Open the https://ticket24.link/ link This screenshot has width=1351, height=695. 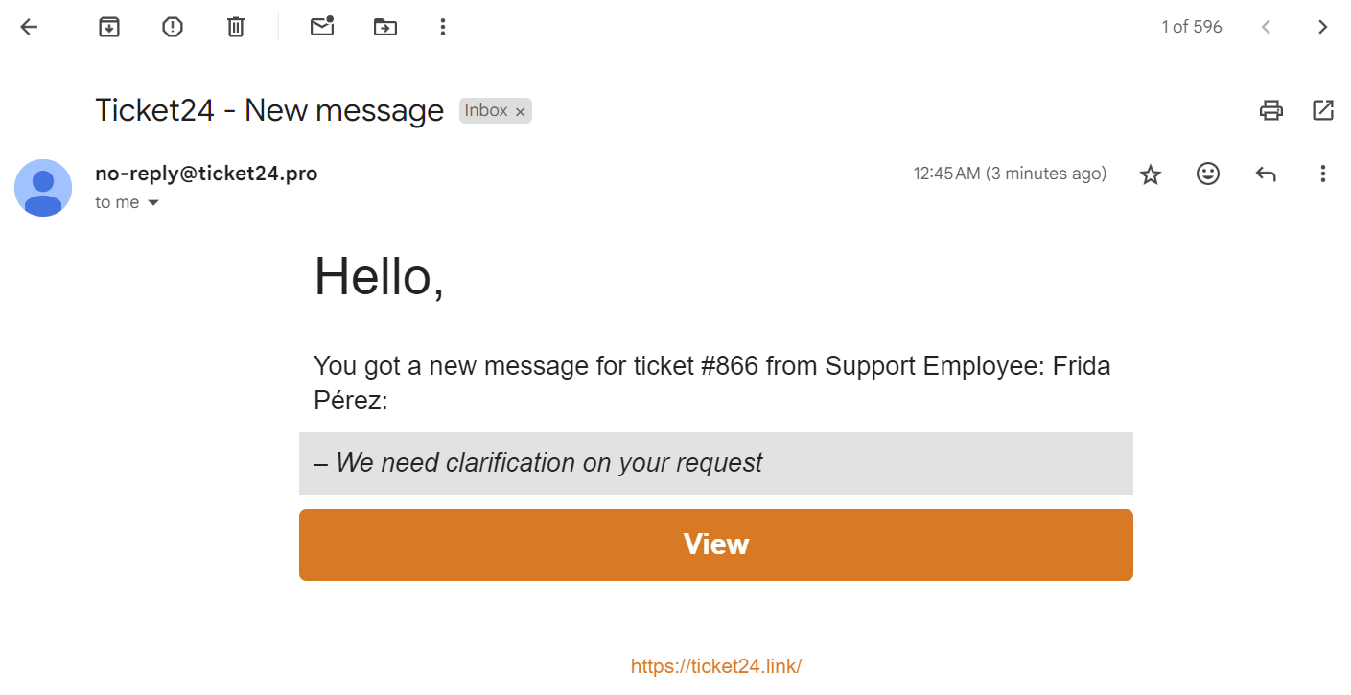pos(716,666)
